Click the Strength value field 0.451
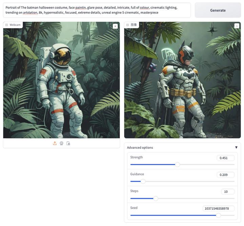244x226 pixels. (x=225, y=158)
